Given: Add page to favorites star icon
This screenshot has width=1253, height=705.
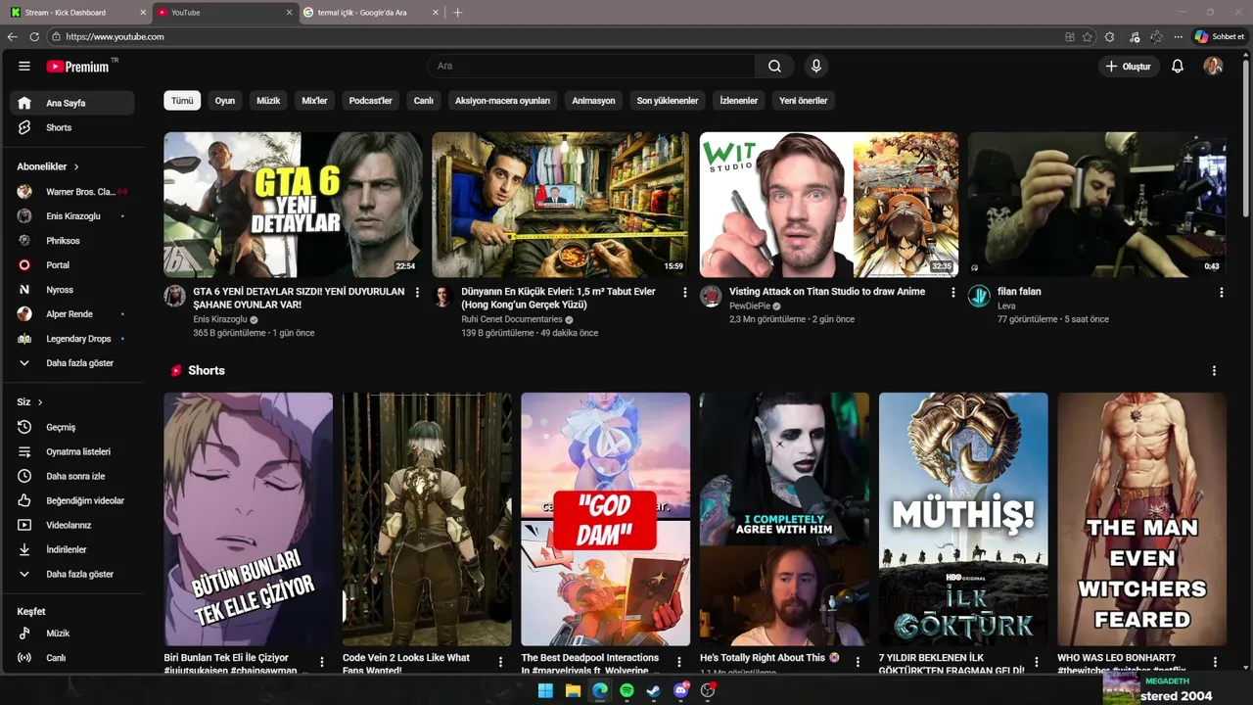Looking at the screenshot, I should [1088, 37].
